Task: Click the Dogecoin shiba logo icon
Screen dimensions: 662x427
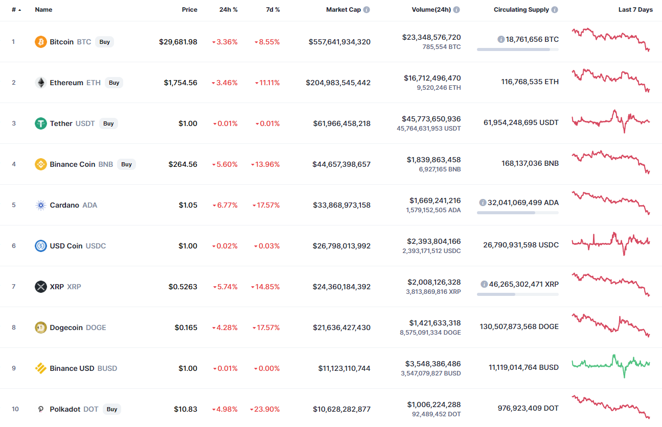Action: tap(40, 328)
